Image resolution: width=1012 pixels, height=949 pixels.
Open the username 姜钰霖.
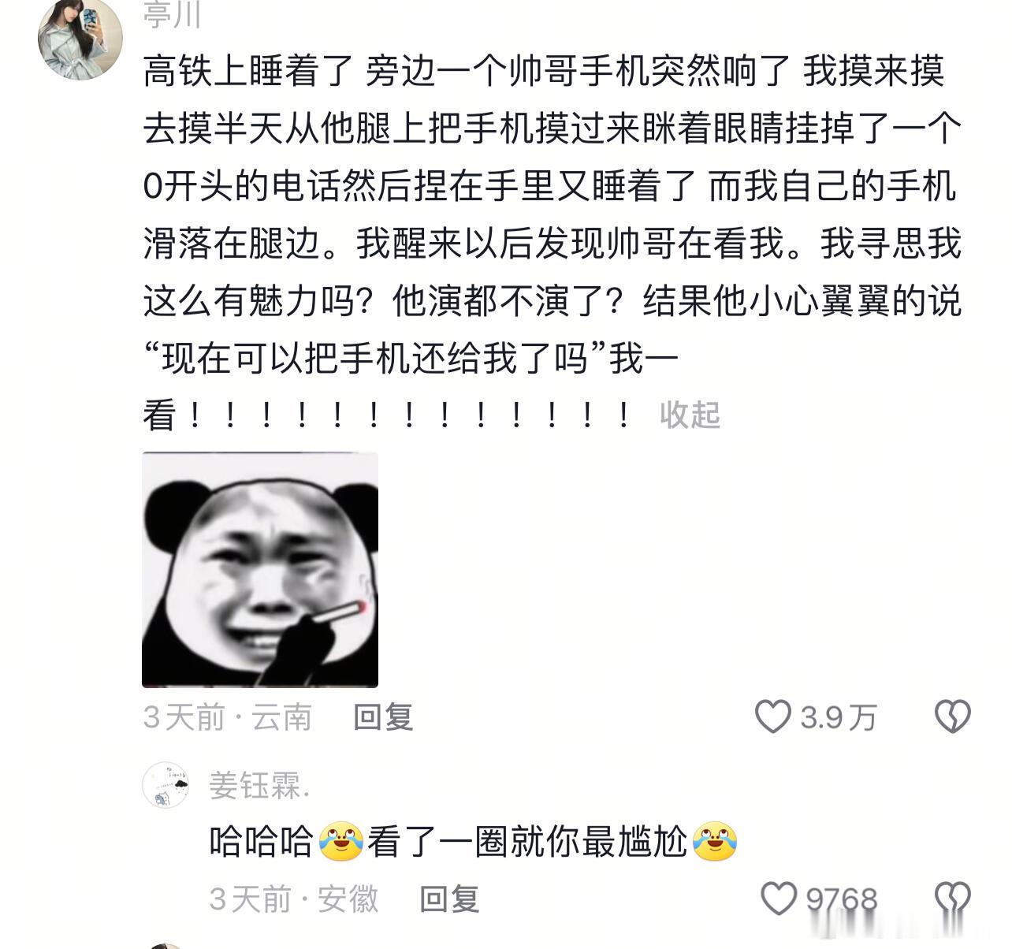click(x=259, y=785)
